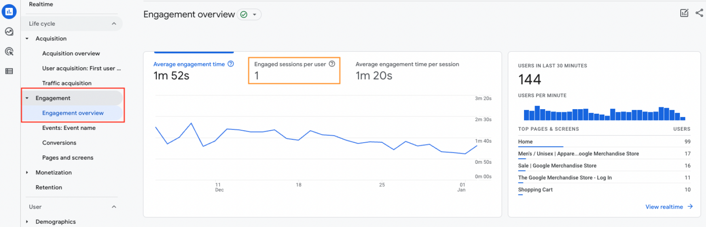Click Home in top pages list
This screenshot has width=706, height=227.
coord(525,142)
